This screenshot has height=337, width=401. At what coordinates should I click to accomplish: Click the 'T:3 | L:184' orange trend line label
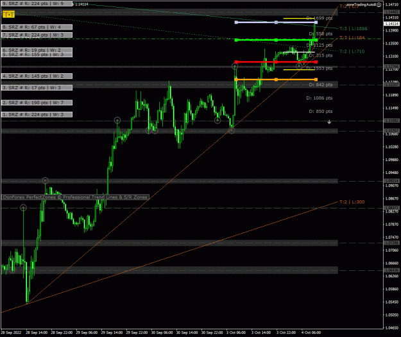(x=352, y=38)
